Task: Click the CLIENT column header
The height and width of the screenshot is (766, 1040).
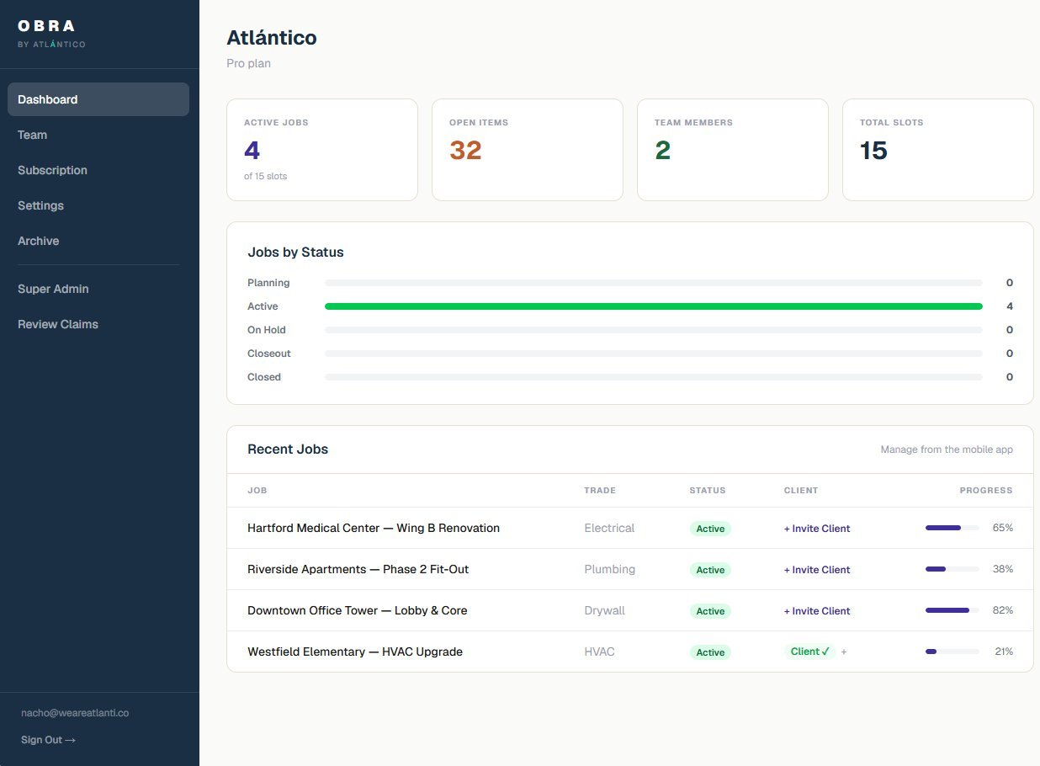Action: point(801,490)
